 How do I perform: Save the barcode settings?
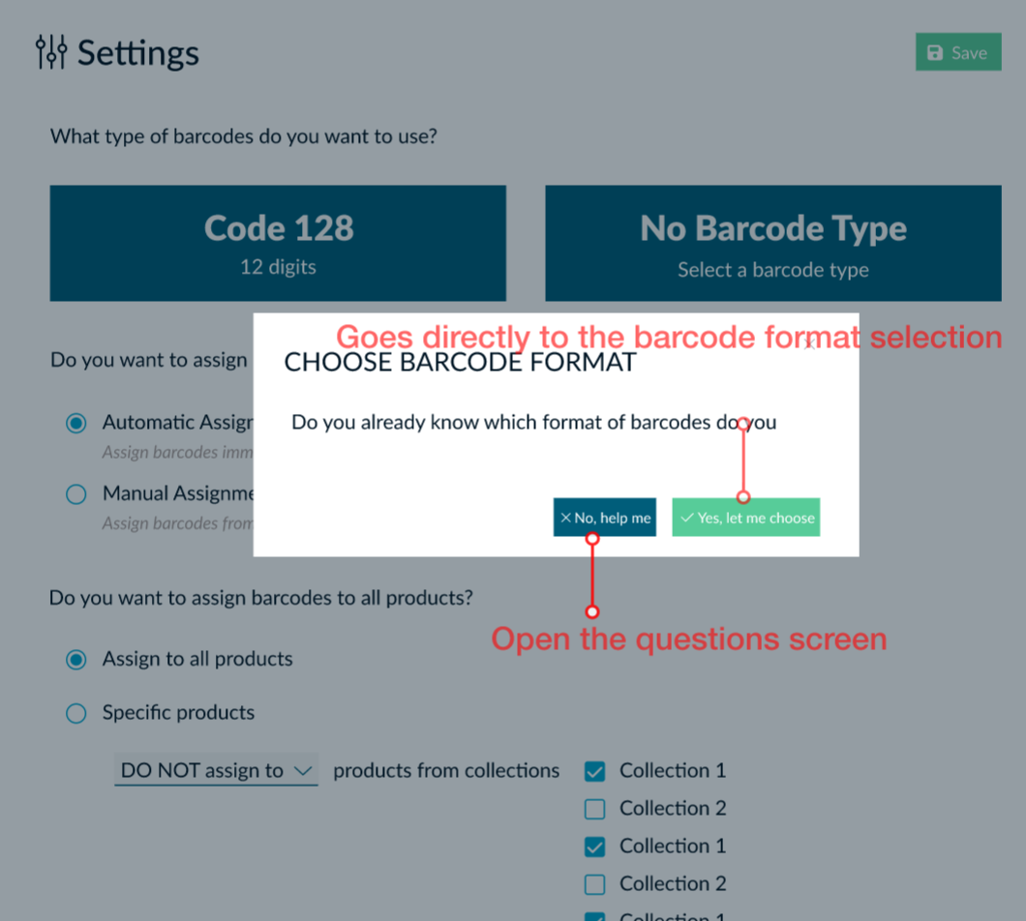(x=957, y=53)
